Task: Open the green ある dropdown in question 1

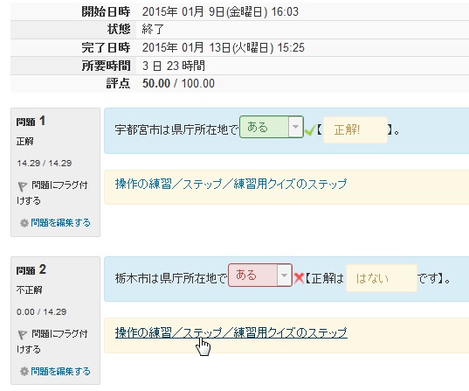Action: click(272, 127)
